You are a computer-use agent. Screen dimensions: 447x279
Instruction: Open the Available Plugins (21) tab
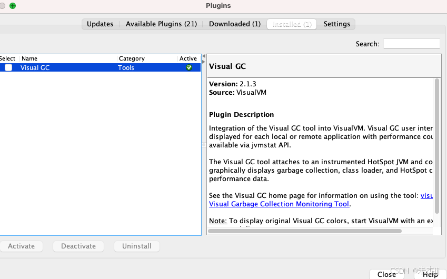click(x=161, y=24)
